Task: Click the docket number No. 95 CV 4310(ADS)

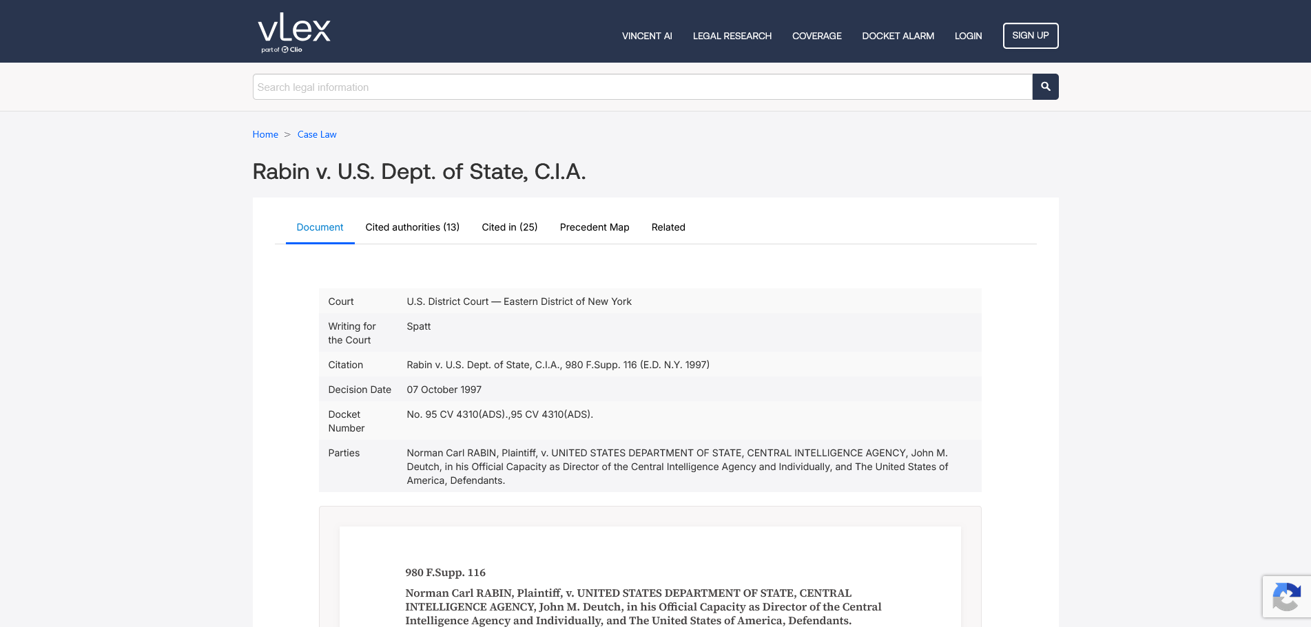Action: click(499, 414)
